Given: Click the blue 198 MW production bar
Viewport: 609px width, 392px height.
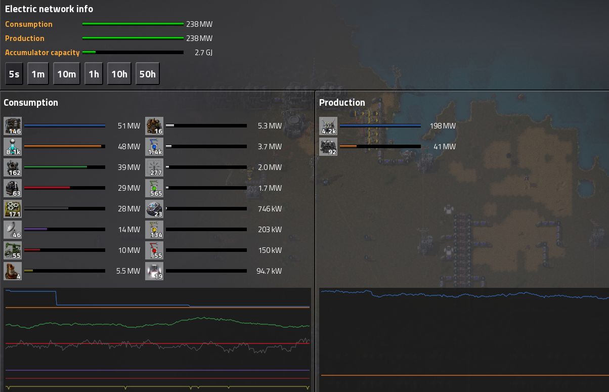Looking at the screenshot, I should (380, 126).
